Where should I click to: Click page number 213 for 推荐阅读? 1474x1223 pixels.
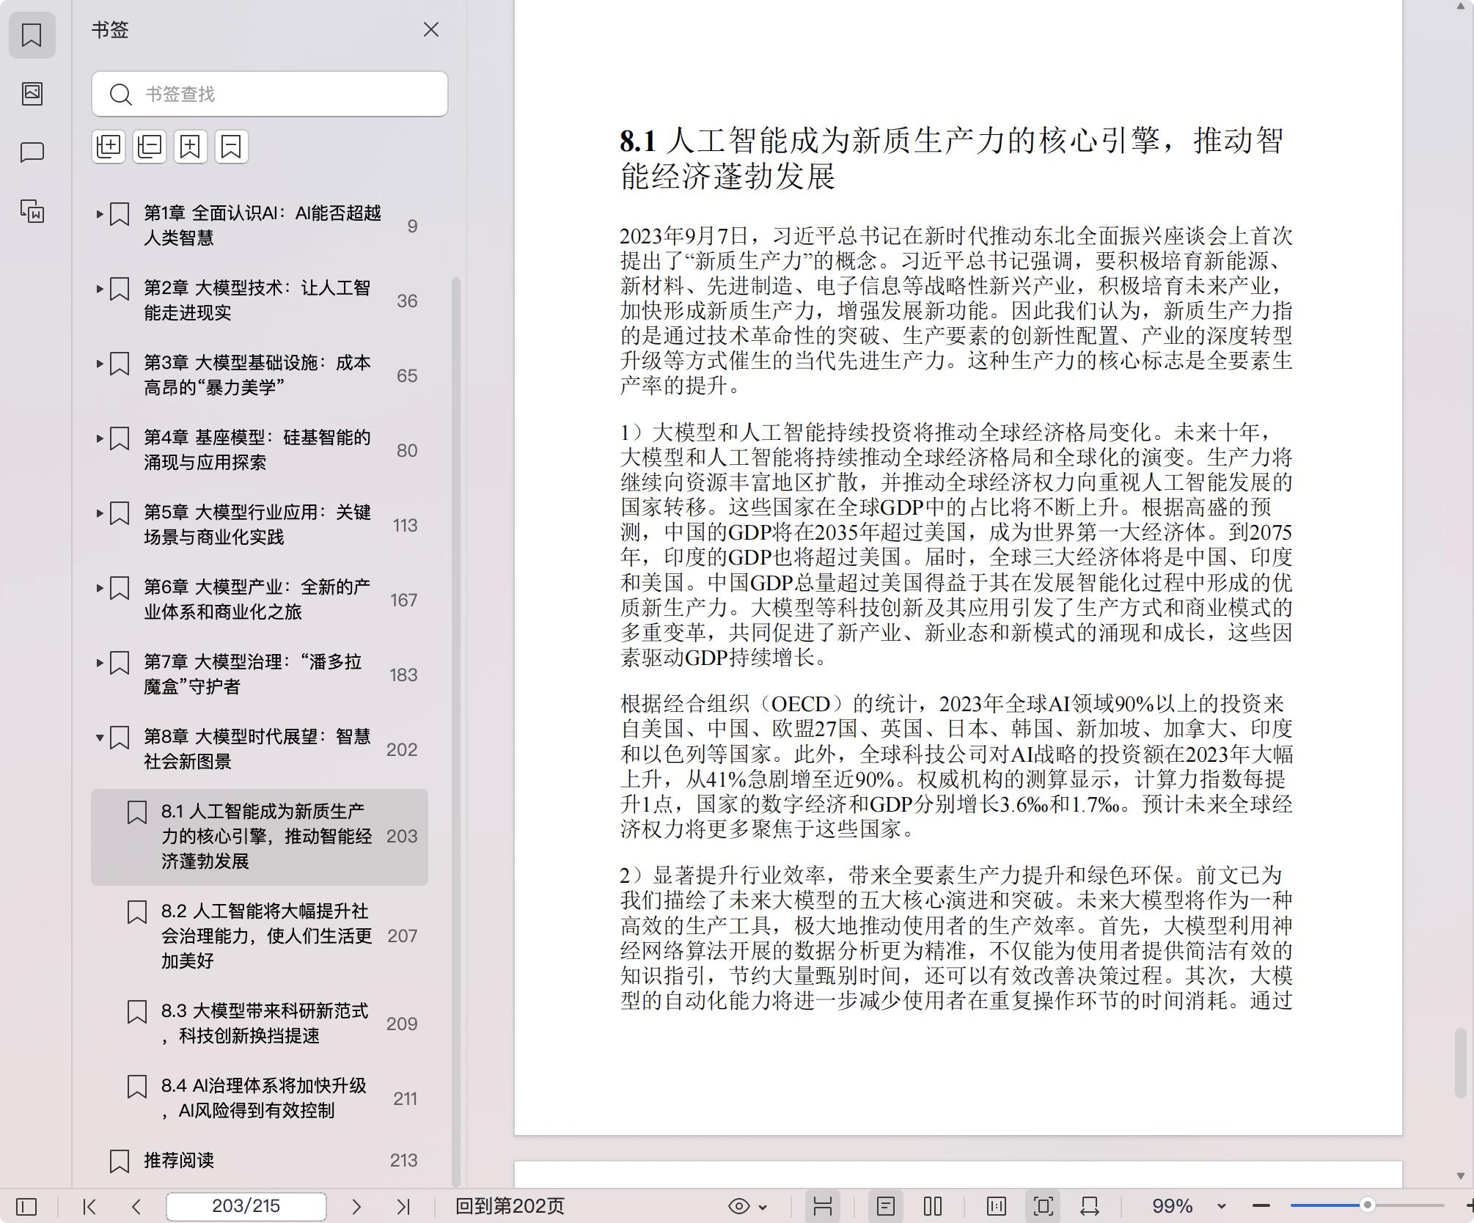point(403,1160)
